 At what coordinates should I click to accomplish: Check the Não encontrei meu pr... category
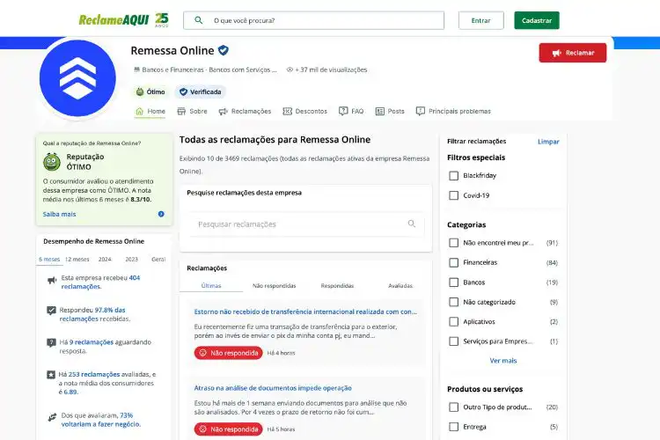(x=454, y=243)
